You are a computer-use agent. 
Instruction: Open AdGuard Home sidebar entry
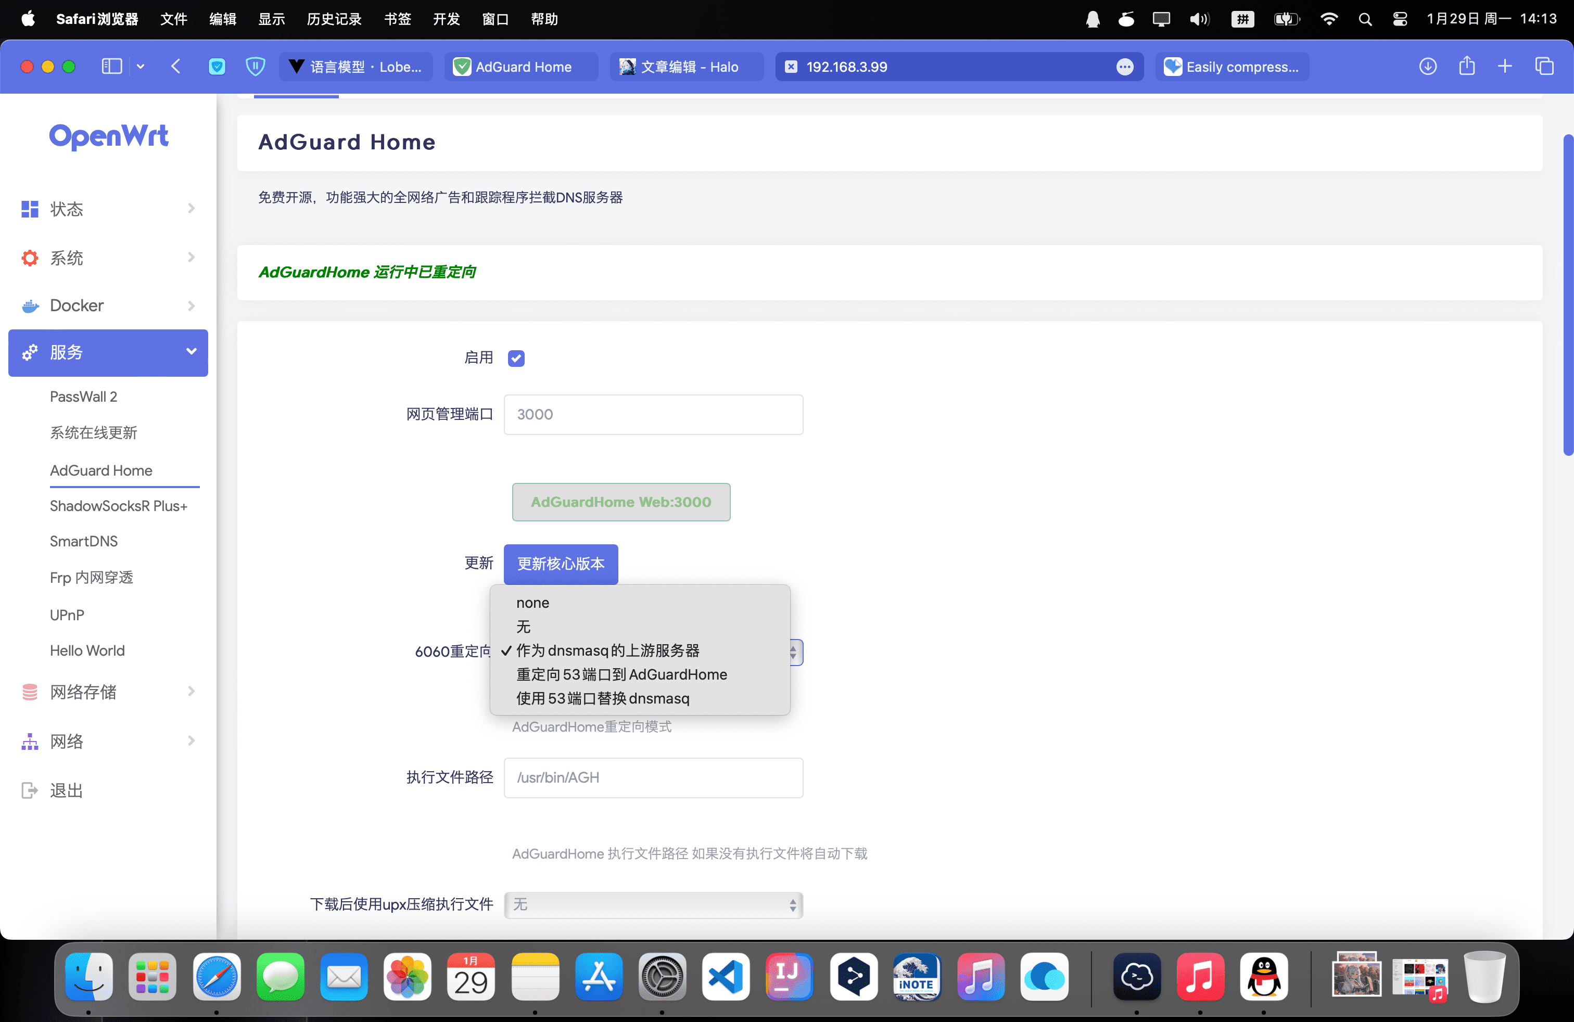tap(101, 470)
